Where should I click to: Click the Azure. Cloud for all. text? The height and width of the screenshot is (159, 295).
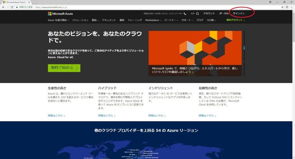click(60, 57)
